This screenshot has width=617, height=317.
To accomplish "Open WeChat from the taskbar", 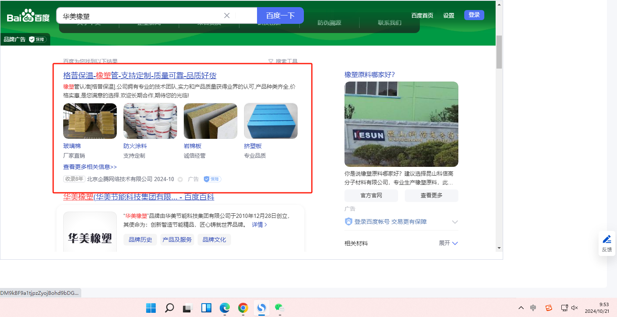I will pos(279,308).
